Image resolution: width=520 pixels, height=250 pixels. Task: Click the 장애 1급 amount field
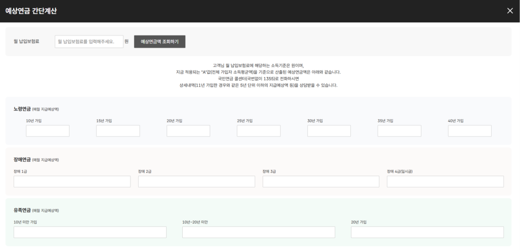point(72,182)
